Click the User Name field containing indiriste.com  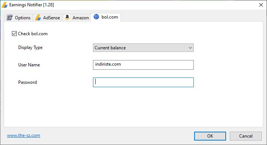coord(143,65)
